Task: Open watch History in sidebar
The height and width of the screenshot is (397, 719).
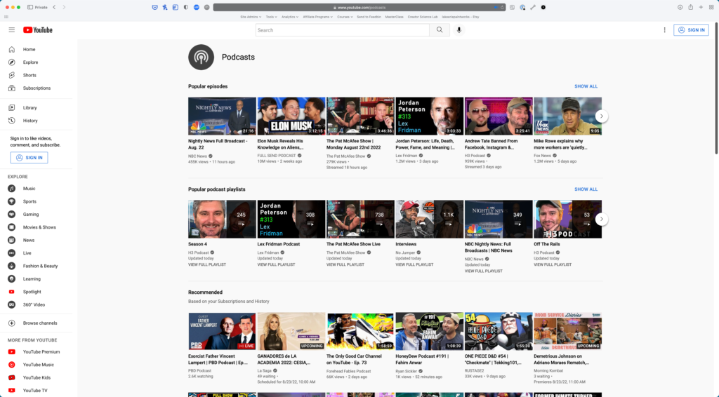Action: (30, 121)
